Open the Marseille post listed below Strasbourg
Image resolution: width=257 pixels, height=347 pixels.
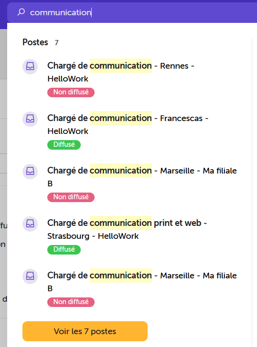(142, 282)
